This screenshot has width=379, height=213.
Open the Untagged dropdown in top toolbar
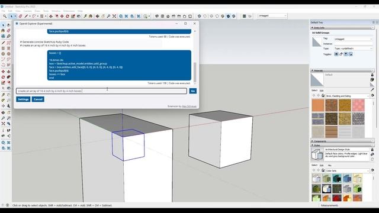[272, 16]
